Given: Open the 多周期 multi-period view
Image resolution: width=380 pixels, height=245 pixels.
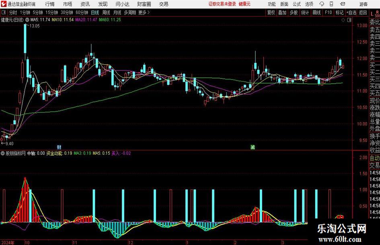Looking at the screenshot, I should click(130, 12).
